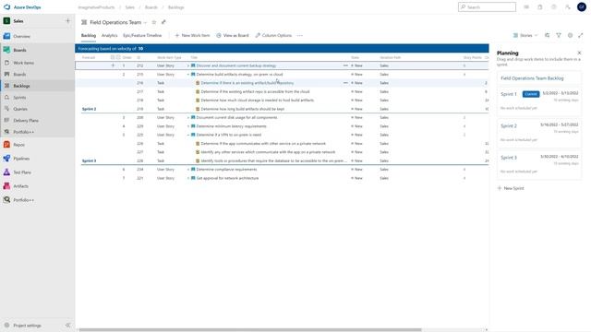This screenshot has width=591, height=332.
Task: Click the plus next to Sales project
Action: click(x=67, y=21)
